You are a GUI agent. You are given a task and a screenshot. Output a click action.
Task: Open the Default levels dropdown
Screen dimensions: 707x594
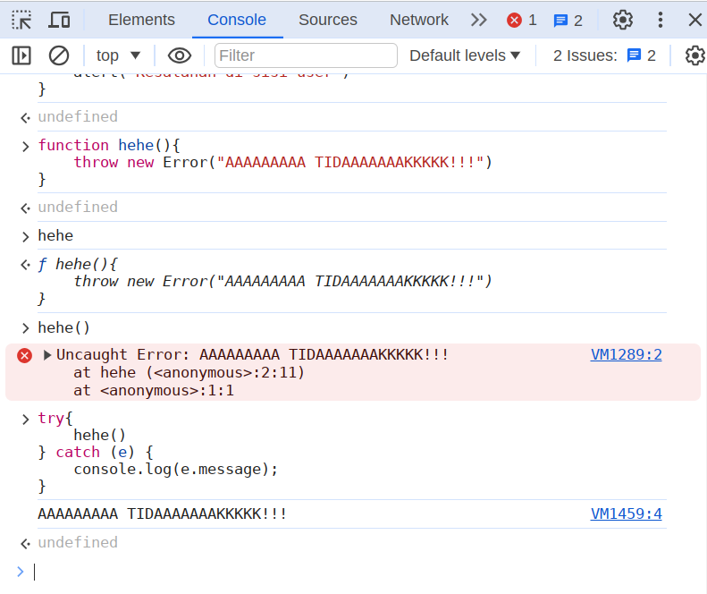pyautogui.click(x=465, y=55)
